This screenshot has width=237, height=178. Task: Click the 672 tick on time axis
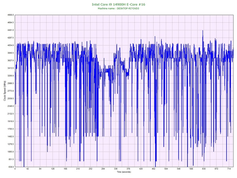[x=216, y=169]
